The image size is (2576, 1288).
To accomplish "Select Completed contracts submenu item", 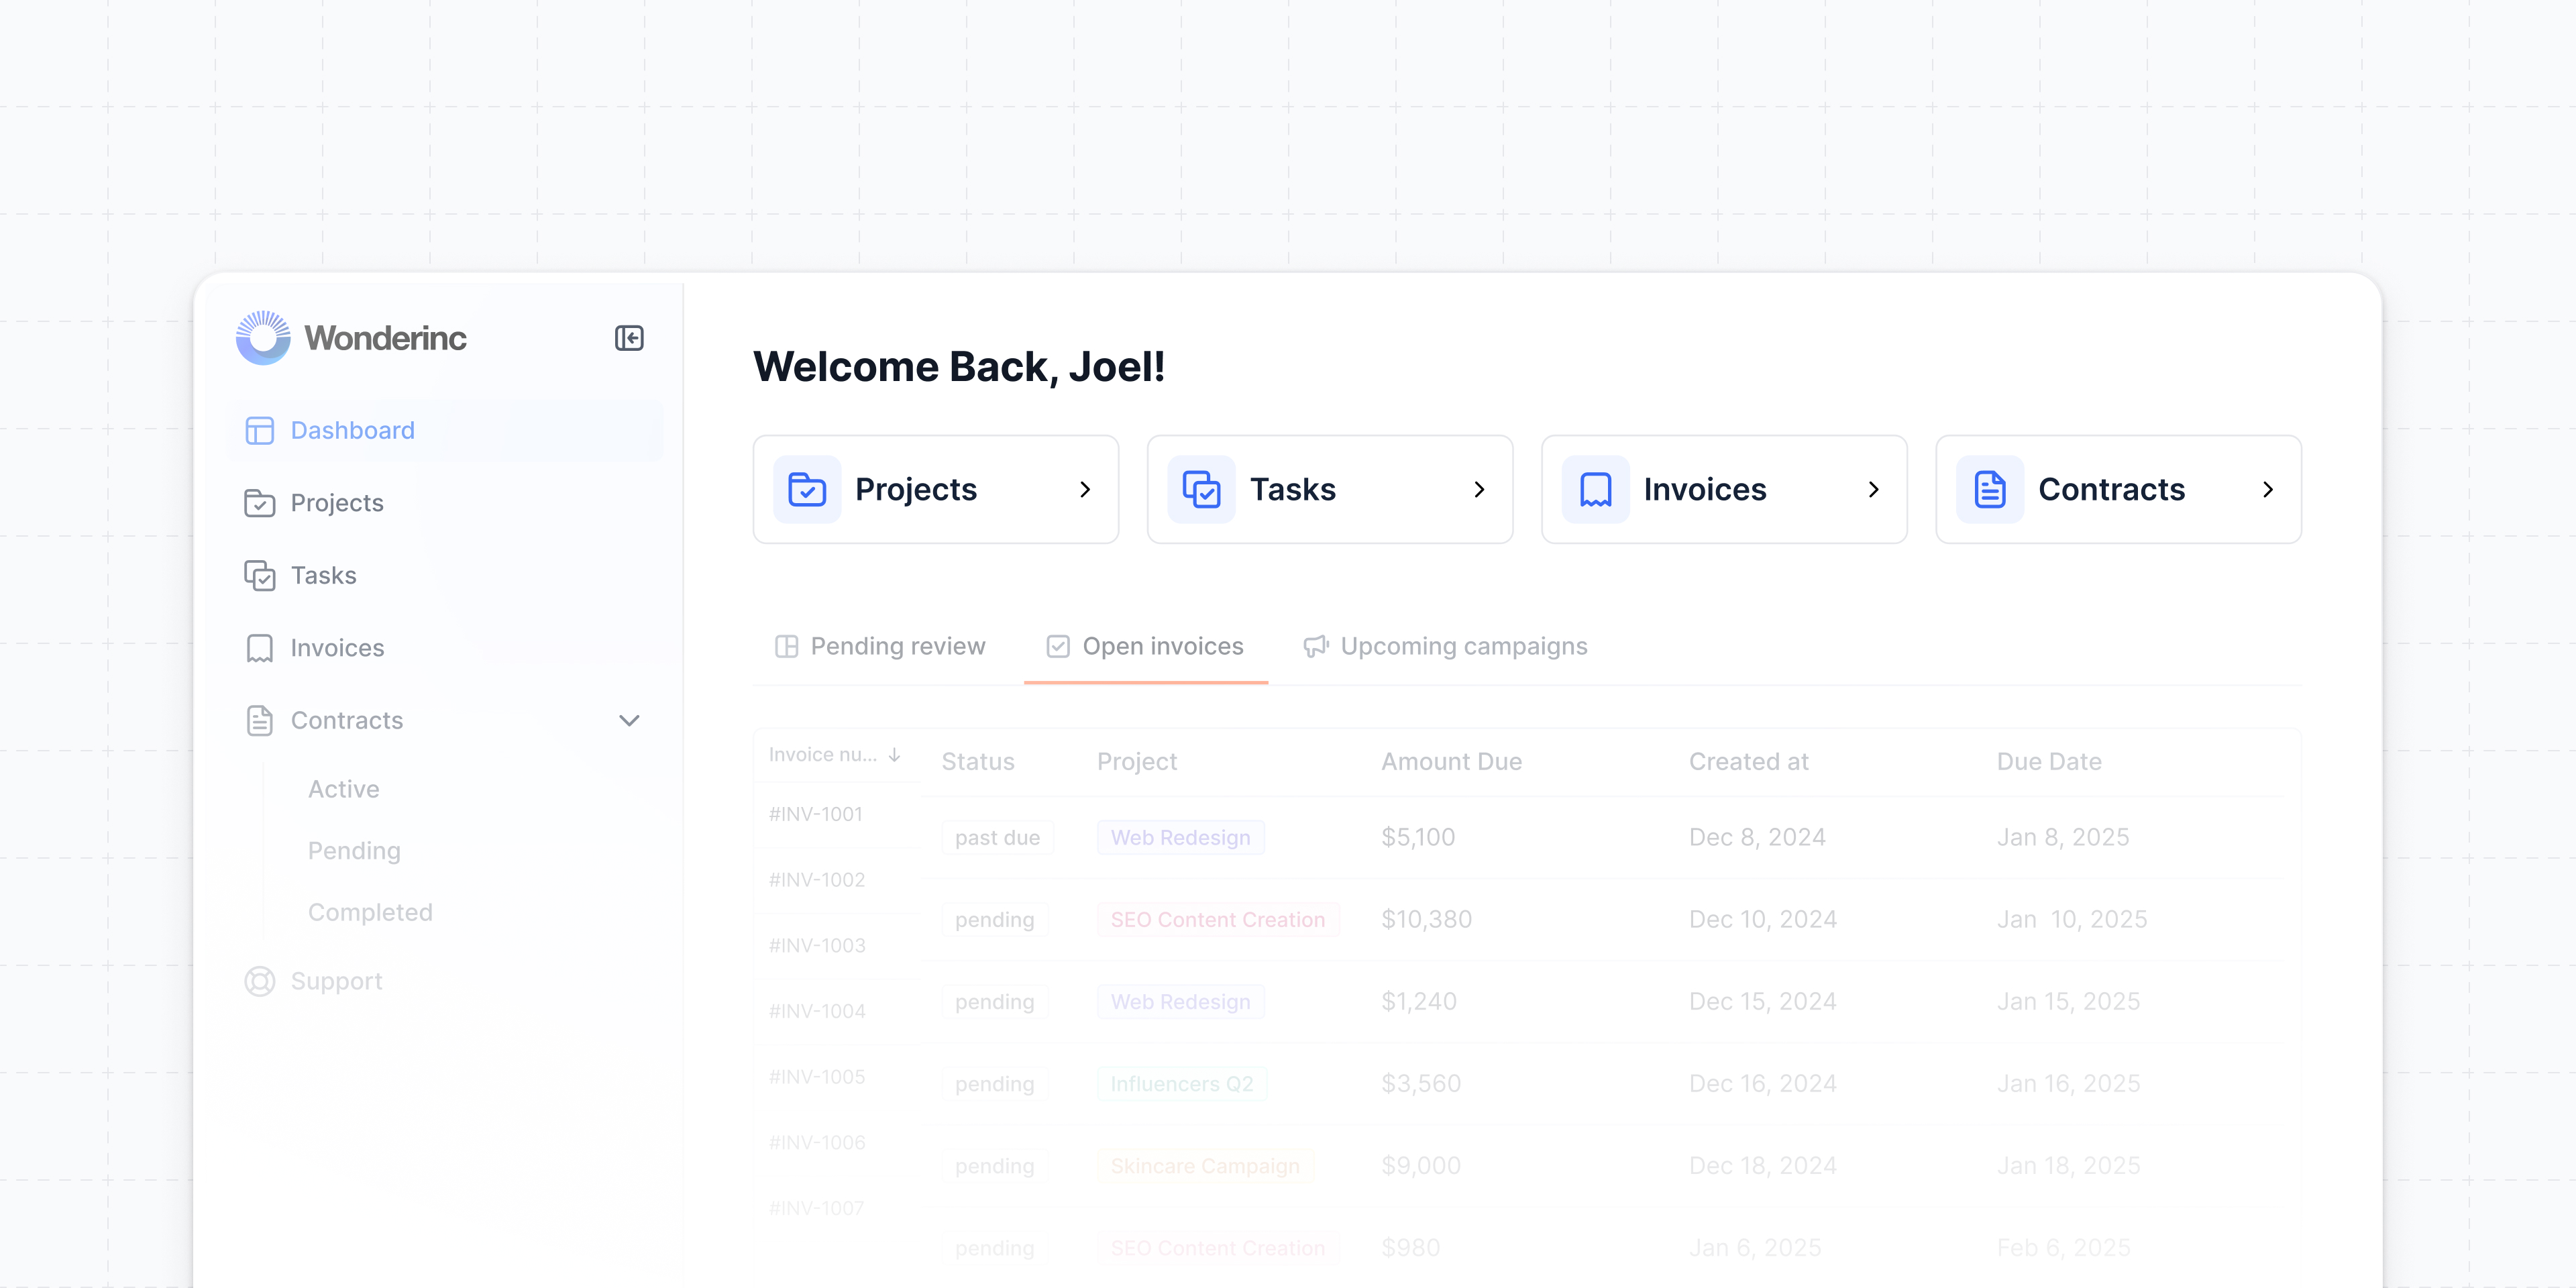I will [370, 912].
